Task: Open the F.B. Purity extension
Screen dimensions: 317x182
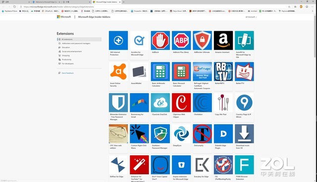Action: [x=223, y=169]
